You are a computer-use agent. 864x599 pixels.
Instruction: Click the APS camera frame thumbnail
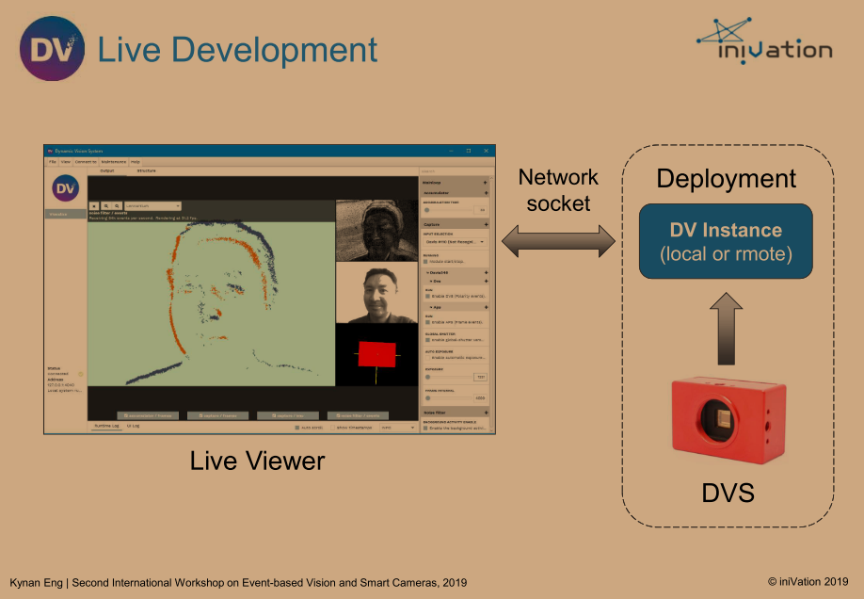tap(376, 292)
